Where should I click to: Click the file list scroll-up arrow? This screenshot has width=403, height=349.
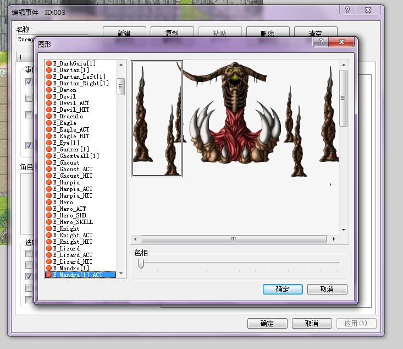point(121,65)
